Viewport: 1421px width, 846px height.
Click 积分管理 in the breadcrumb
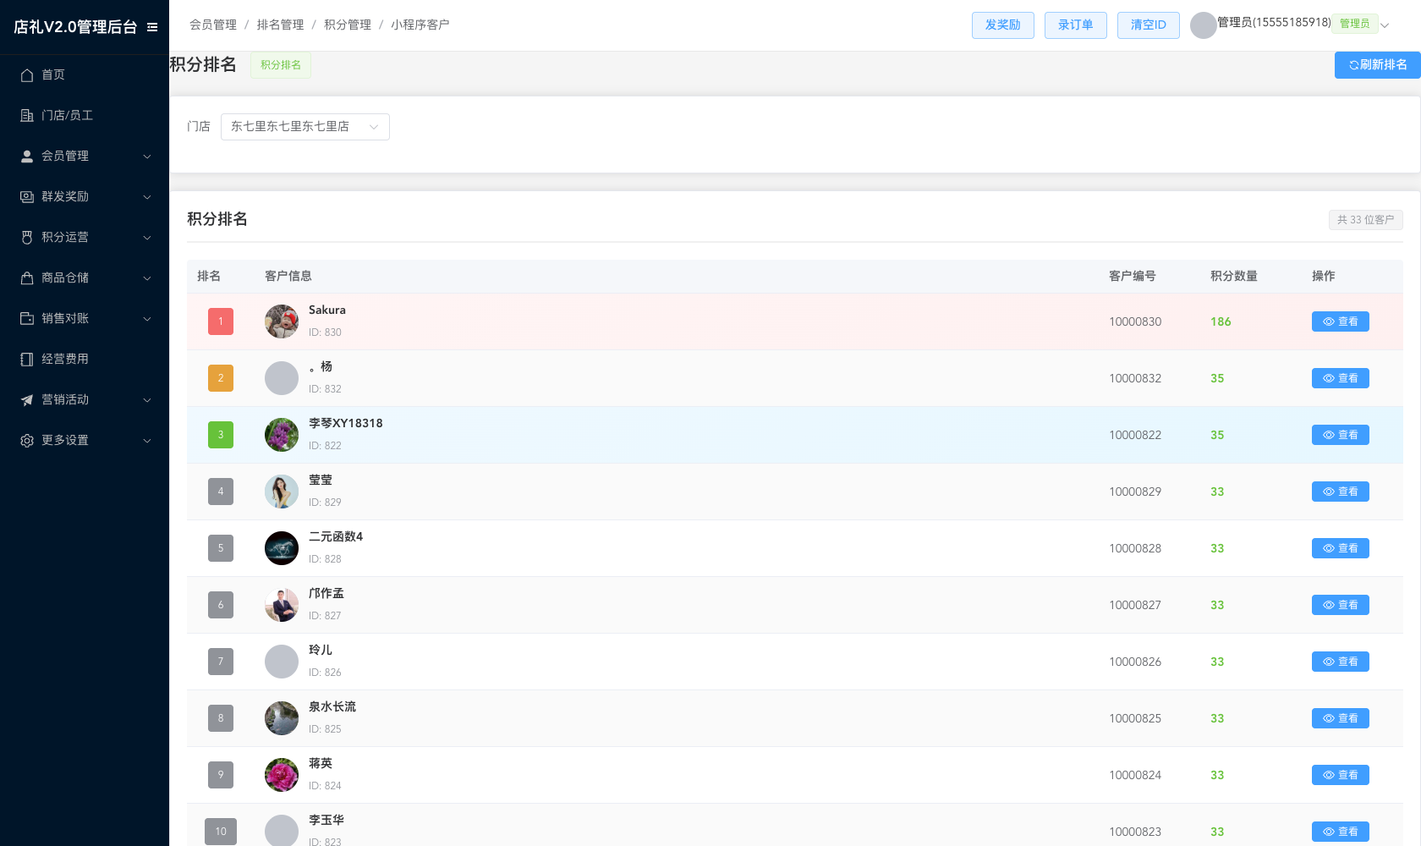coord(348,25)
